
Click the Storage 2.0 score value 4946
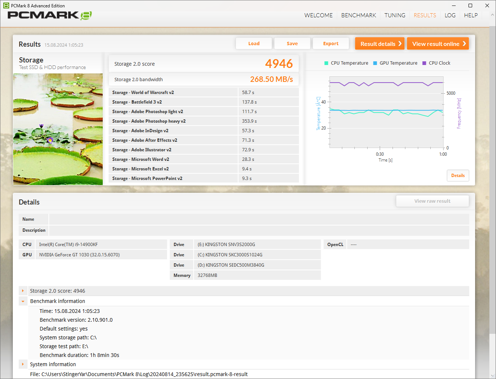coord(279,64)
